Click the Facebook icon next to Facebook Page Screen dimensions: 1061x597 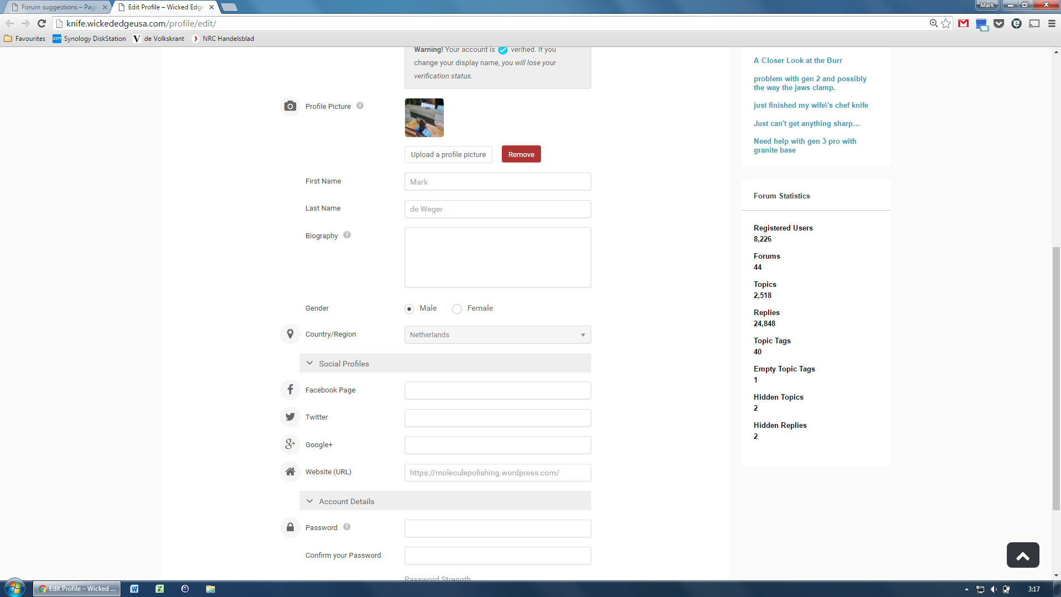290,390
